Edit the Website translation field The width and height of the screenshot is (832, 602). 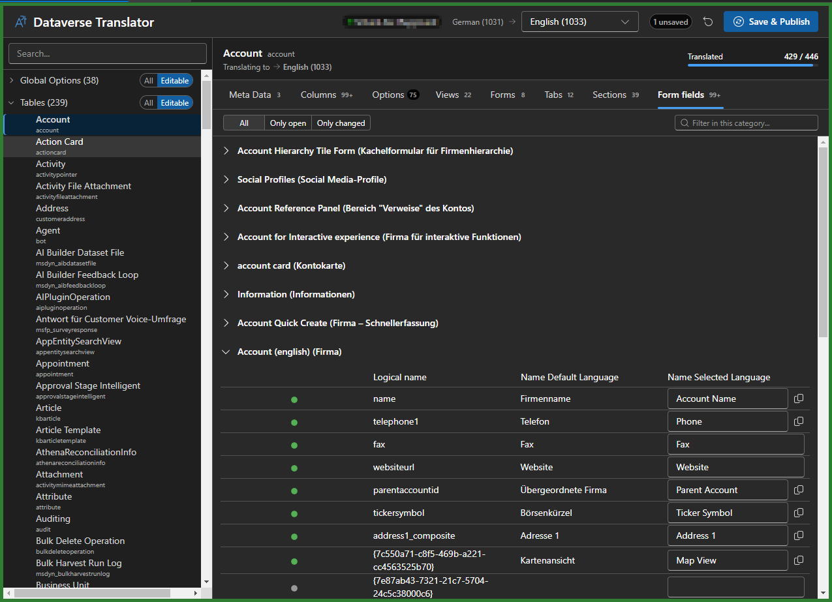(x=736, y=467)
